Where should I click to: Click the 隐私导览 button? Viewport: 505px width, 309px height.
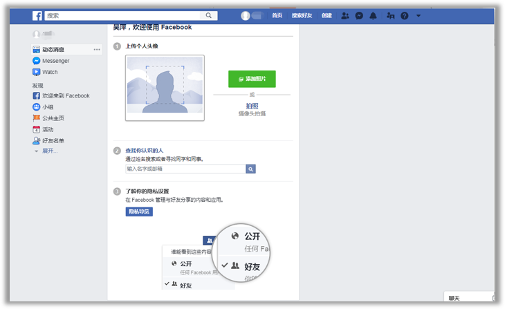tap(139, 212)
